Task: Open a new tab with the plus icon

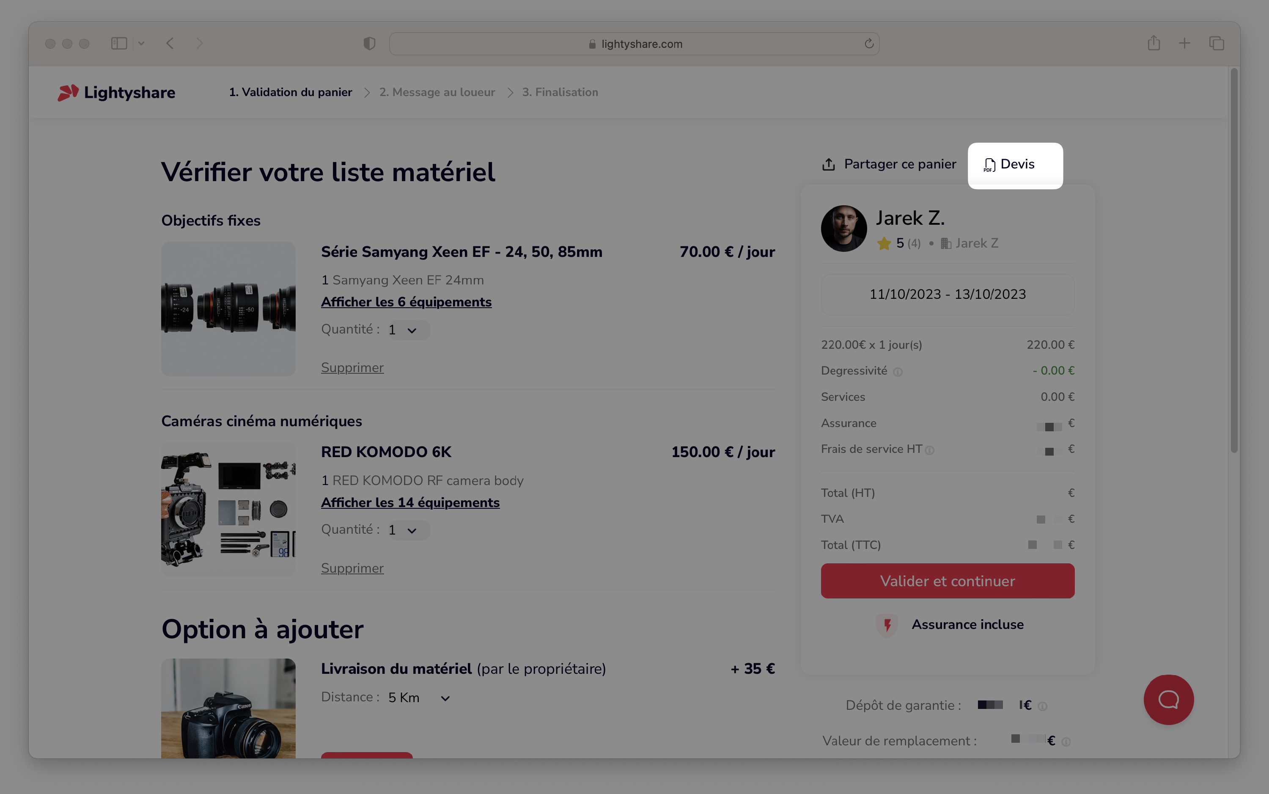Action: tap(1184, 44)
